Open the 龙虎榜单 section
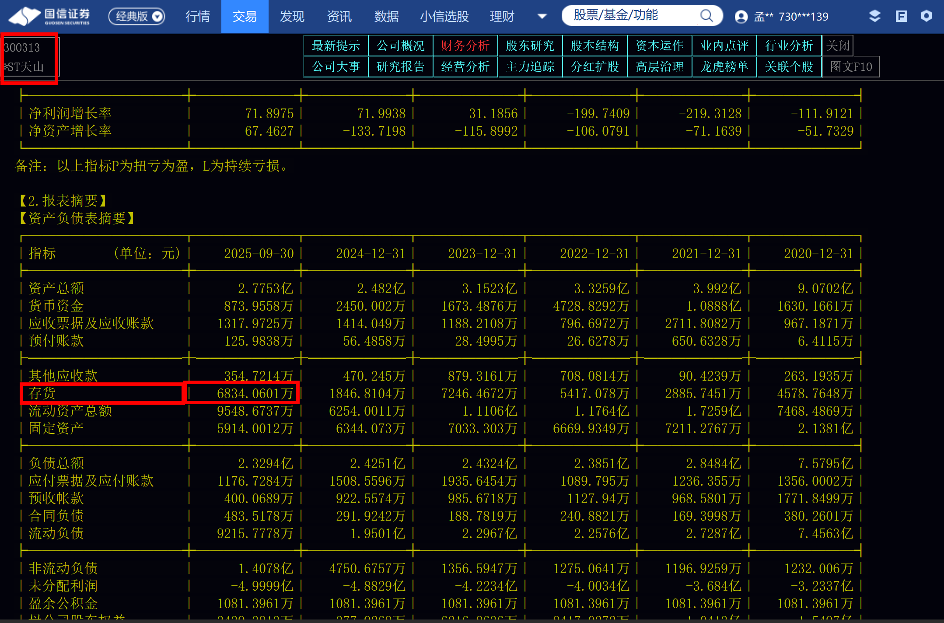Image resolution: width=944 pixels, height=623 pixels. click(724, 66)
